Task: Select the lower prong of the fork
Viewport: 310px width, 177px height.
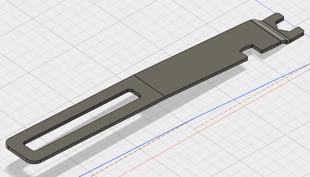Action: point(297,32)
